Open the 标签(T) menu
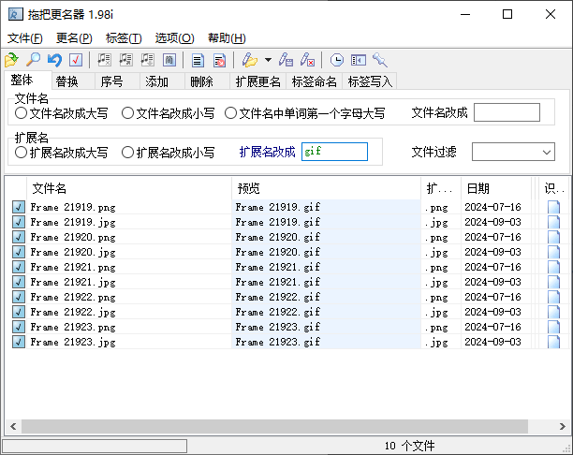 [x=124, y=38]
